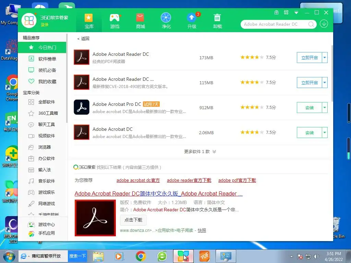Click the 视频软件 camera icon
This screenshot has height=263, width=351.
pyautogui.click(x=31, y=136)
